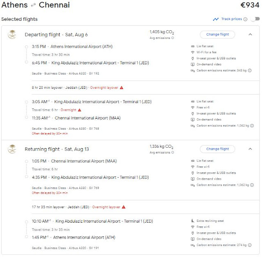The image size is (262, 257).
Task: Collapse the returning flight details
Action: [250, 149]
